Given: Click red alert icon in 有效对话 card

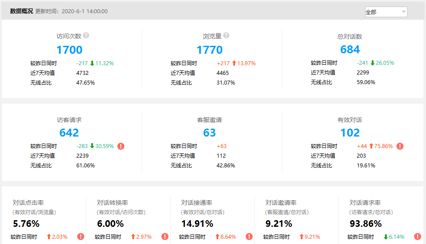Looking at the screenshot, I should tap(400, 146).
